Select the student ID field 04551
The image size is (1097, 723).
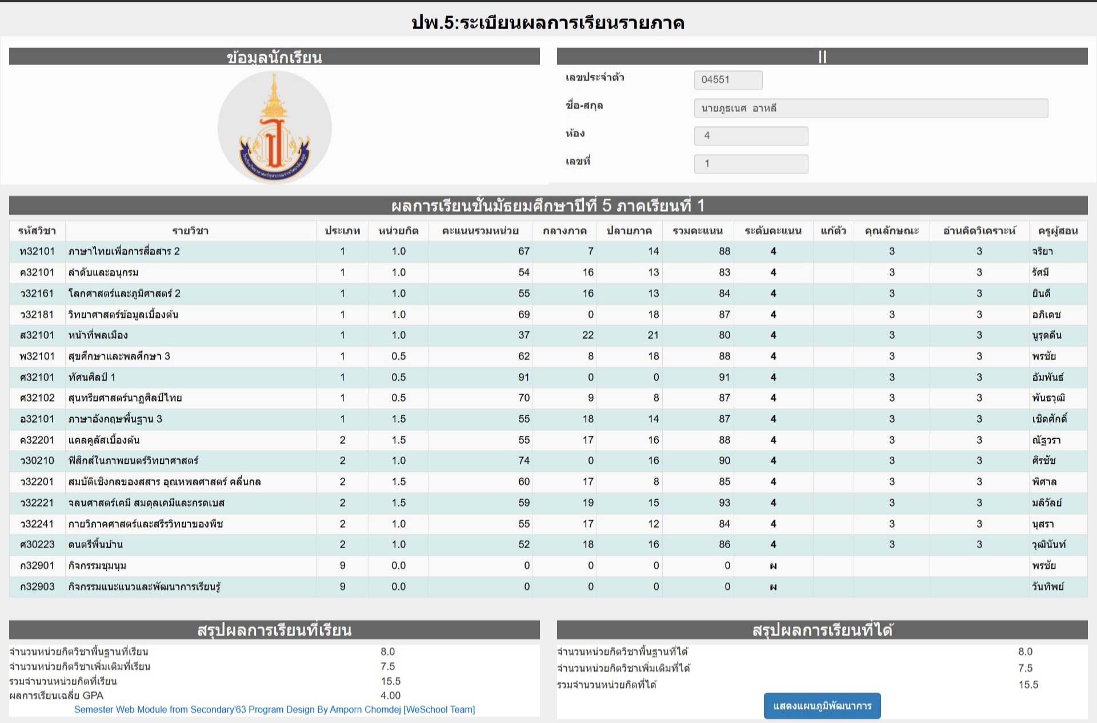[x=728, y=80]
